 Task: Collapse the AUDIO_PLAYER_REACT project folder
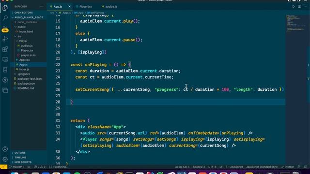click(x=29, y=17)
